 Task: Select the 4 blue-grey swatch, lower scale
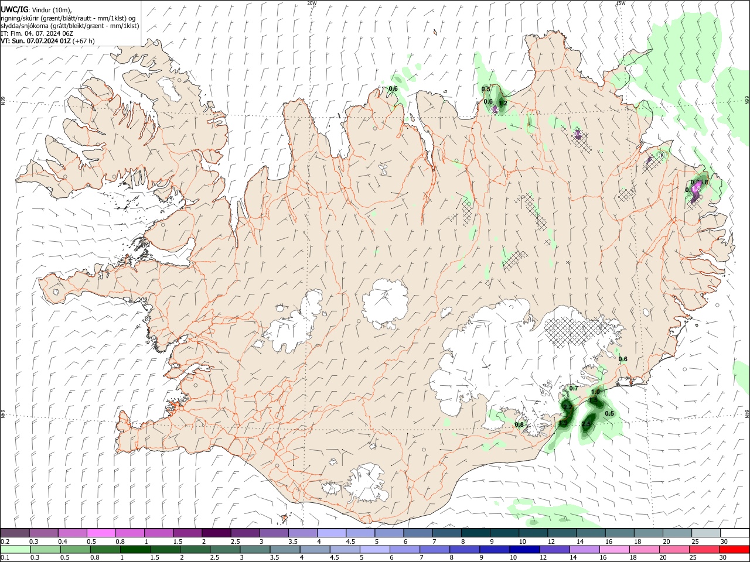pos(315,550)
